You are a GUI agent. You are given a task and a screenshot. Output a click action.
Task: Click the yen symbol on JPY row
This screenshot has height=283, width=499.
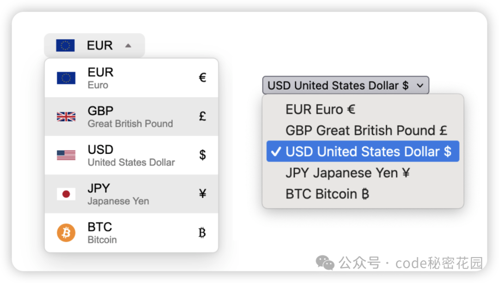click(202, 194)
